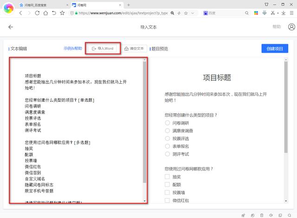Viewport: 297px width, 218px height.
Task: Click the download arrow extension icon
Action: point(265,13)
